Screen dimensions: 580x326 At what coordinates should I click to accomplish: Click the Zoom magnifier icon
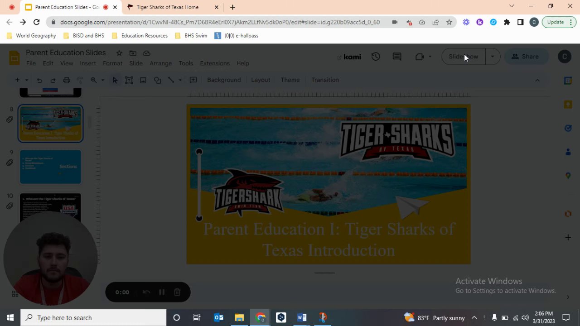[x=94, y=80]
